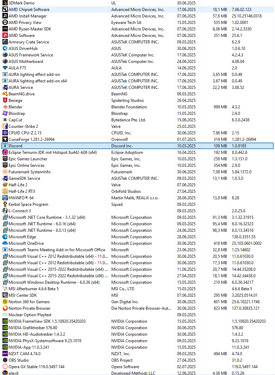Click the Microsoft Edge icon

pyautogui.click(x=5, y=237)
